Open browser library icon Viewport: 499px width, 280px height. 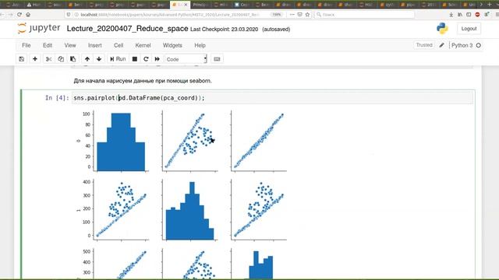point(460,15)
